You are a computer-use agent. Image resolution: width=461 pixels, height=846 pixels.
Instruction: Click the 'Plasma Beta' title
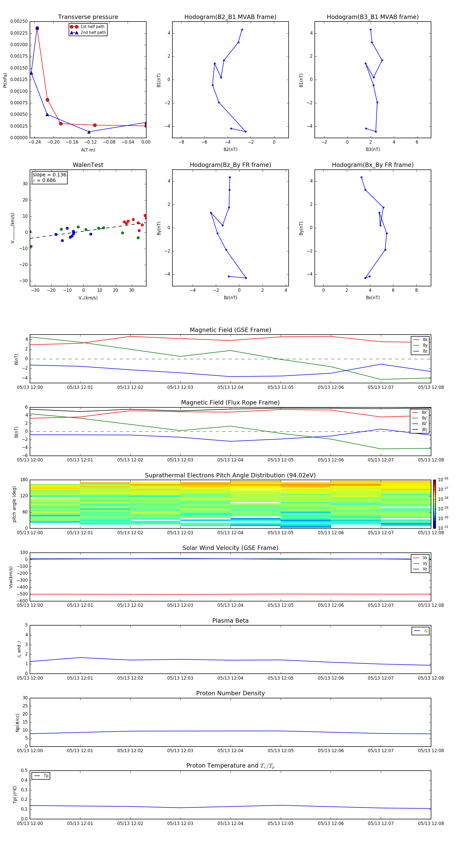click(230, 621)
